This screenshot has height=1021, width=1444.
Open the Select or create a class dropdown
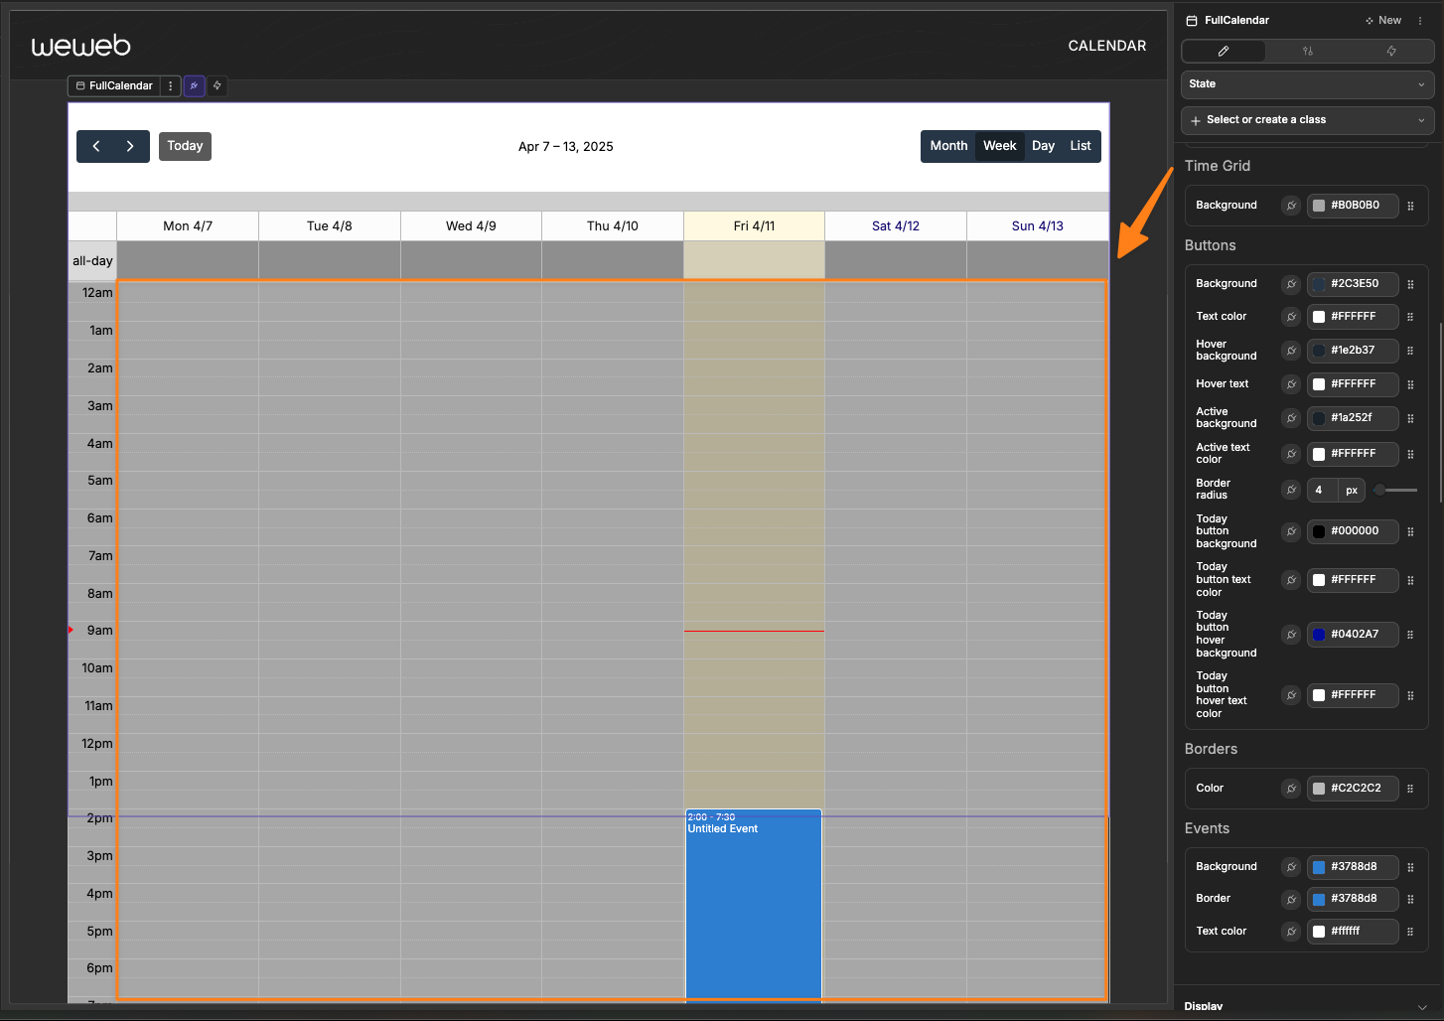(1307, 120)
